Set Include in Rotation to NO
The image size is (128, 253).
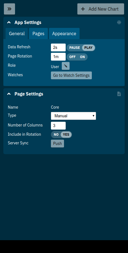pyautogui.click(x=56, y=135)
